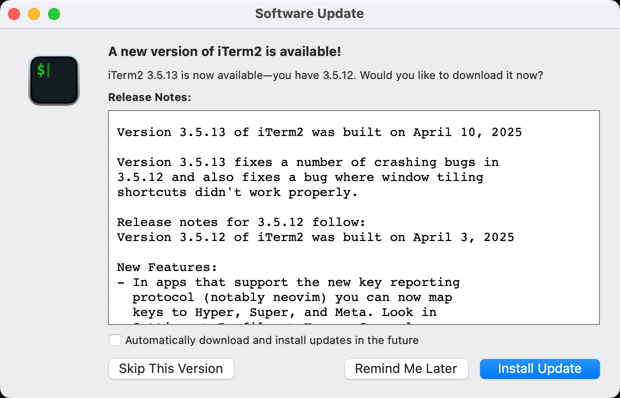The image size is (620, 398).
Task: Select Remind Me Later
Action: pyautogui.click(x=406, y=369)
